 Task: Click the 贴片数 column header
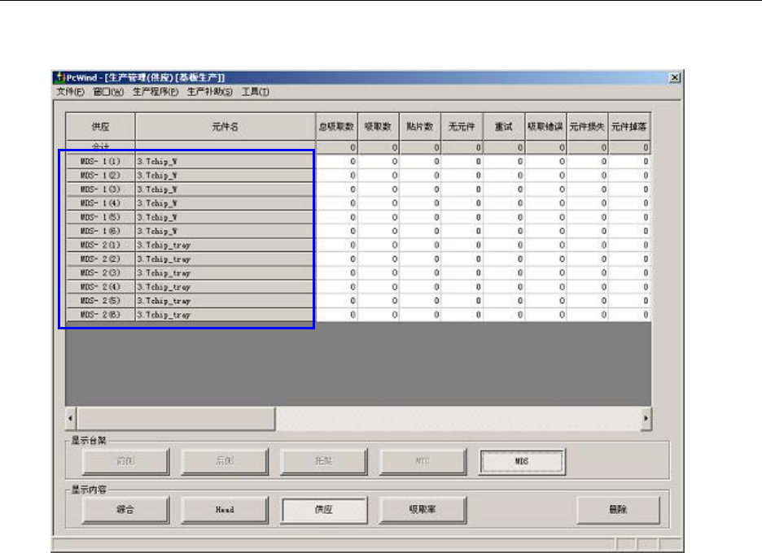pos(420,127)
